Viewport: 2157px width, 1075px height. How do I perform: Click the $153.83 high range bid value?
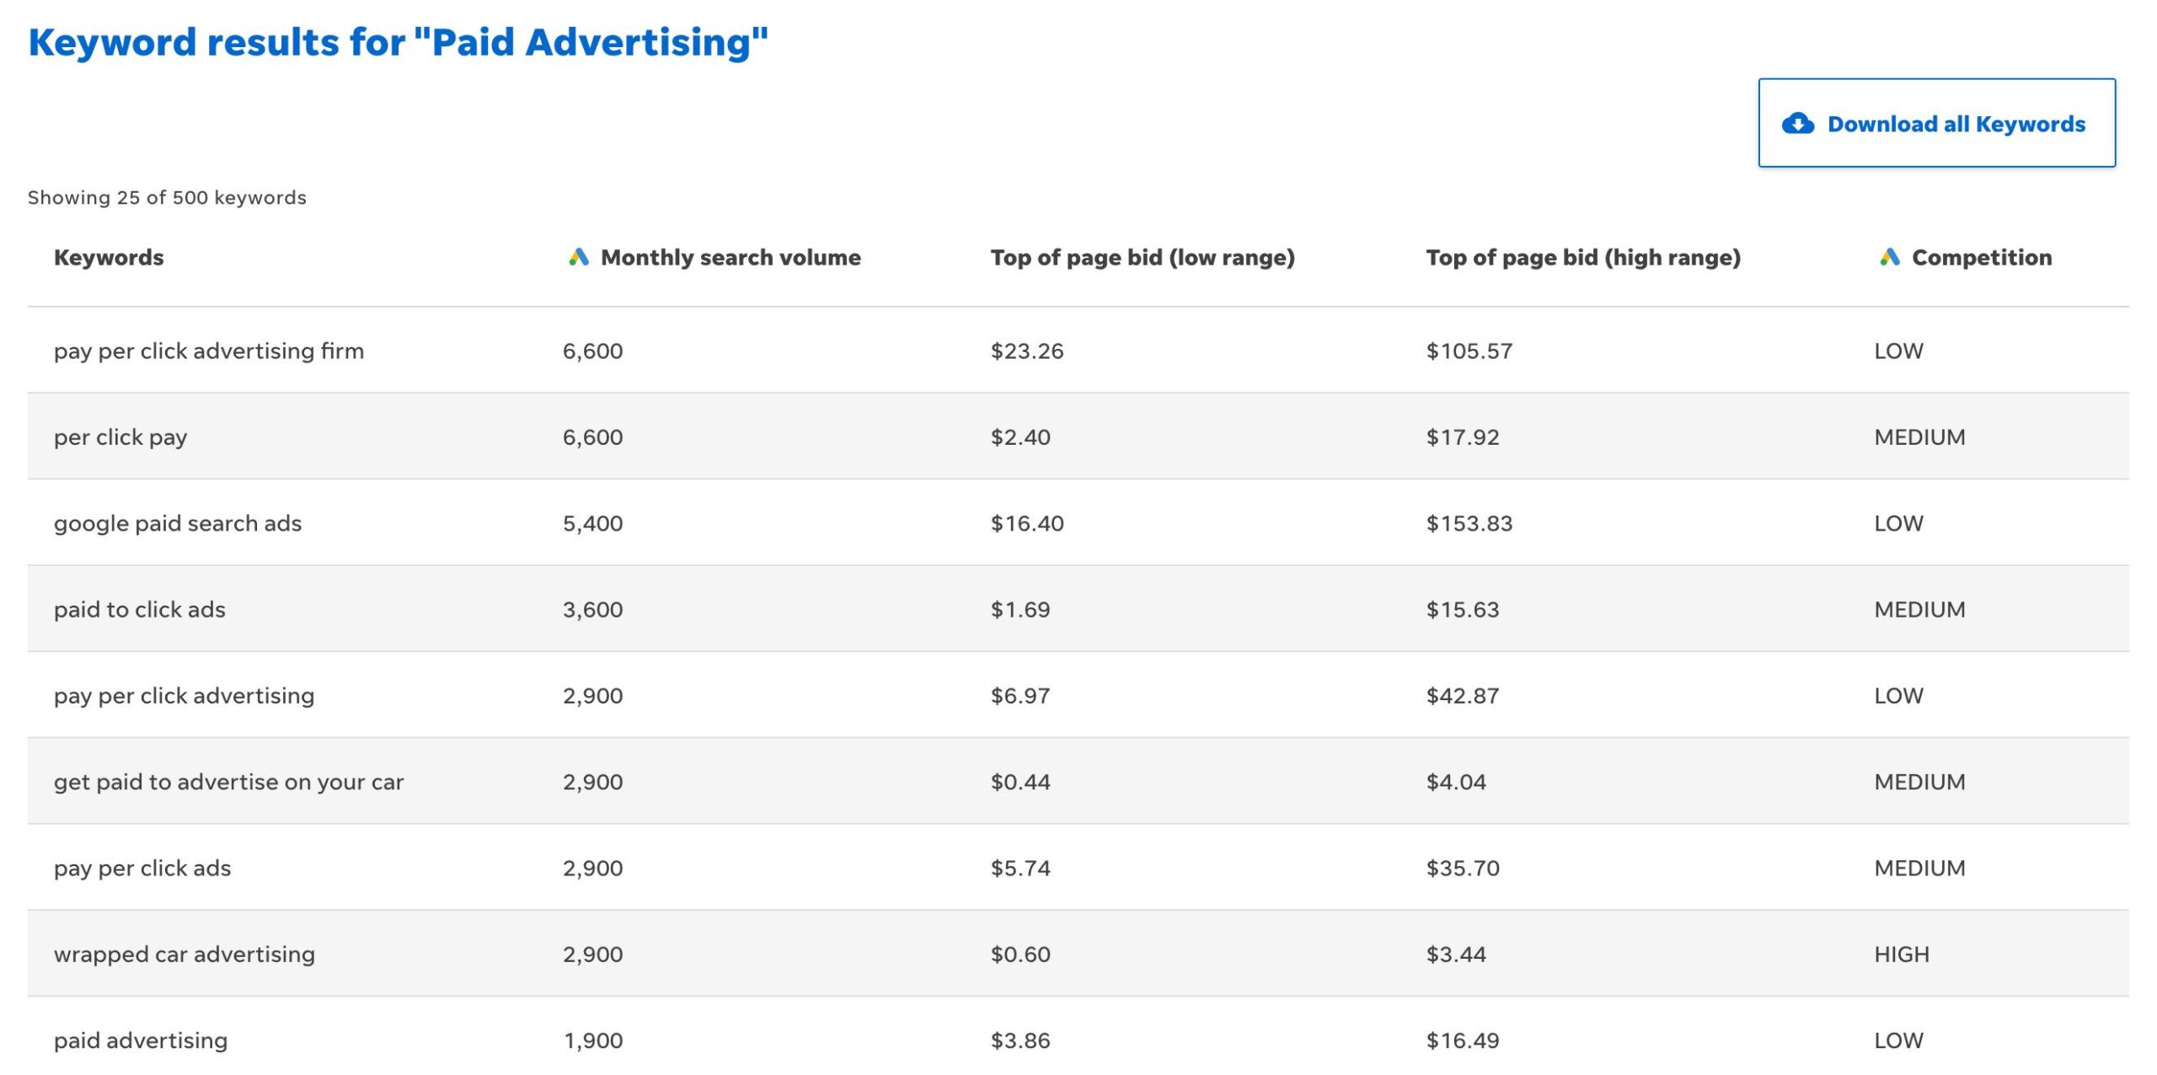1469,523
